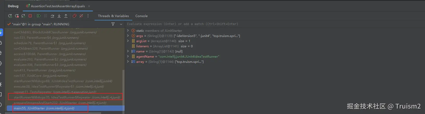
Task: Select frame run:413, ParentRunner
Action: click(65, 70)
